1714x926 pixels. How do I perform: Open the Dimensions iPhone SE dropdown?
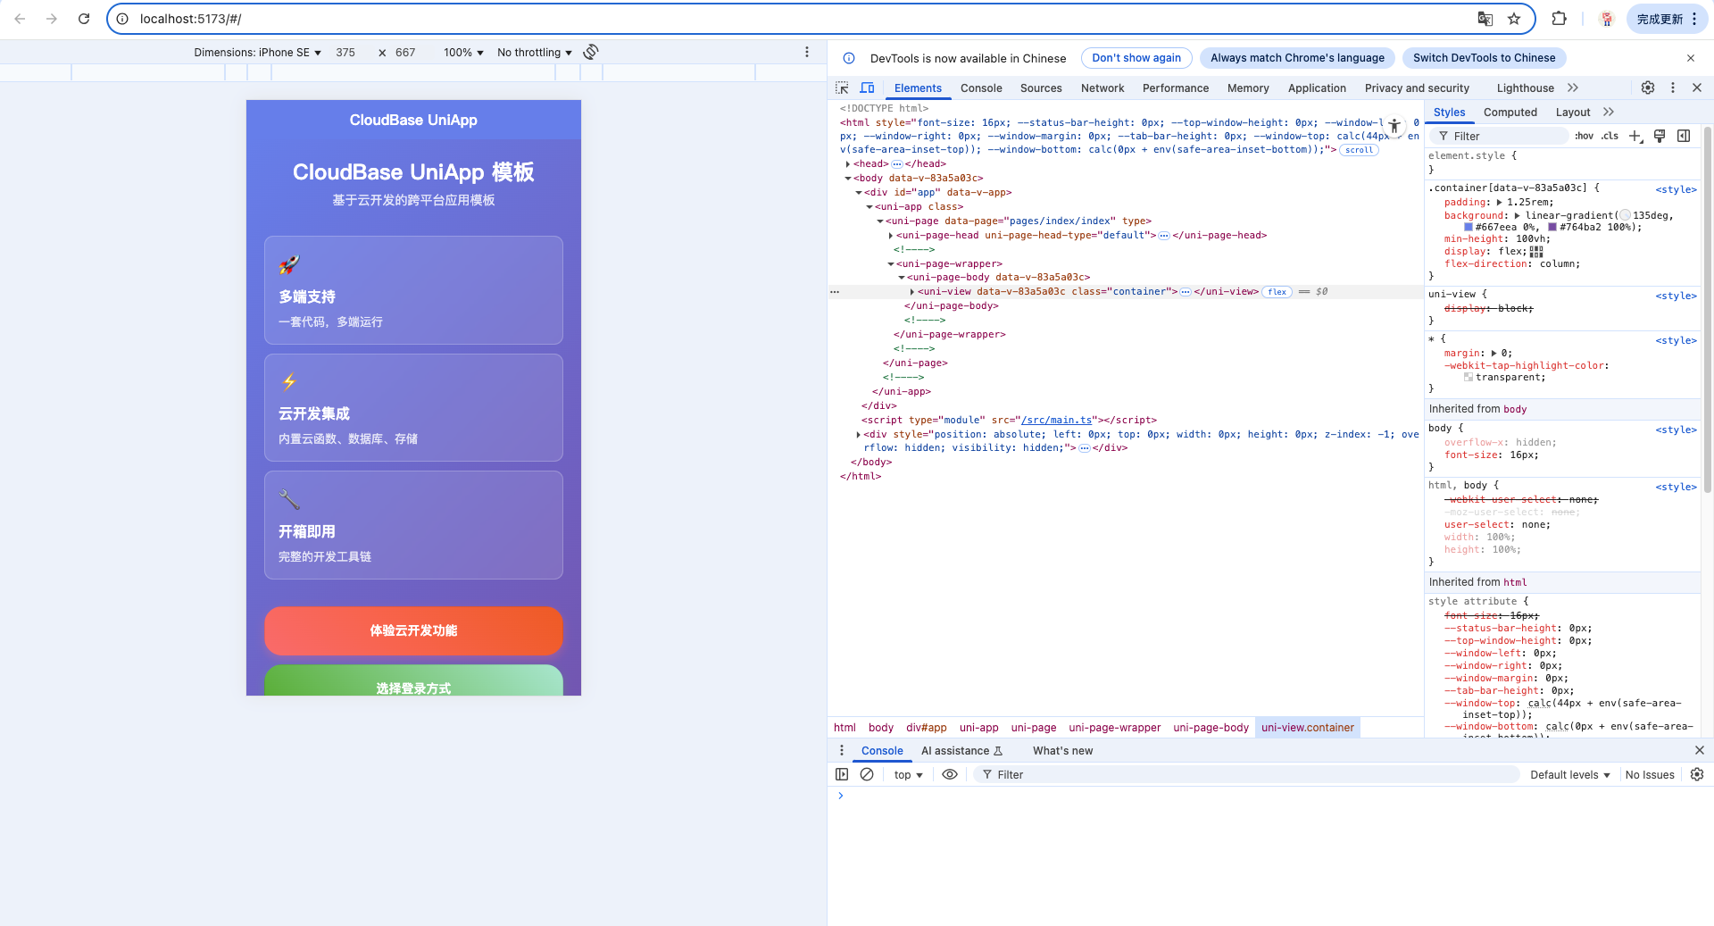(x=257, y=53)
